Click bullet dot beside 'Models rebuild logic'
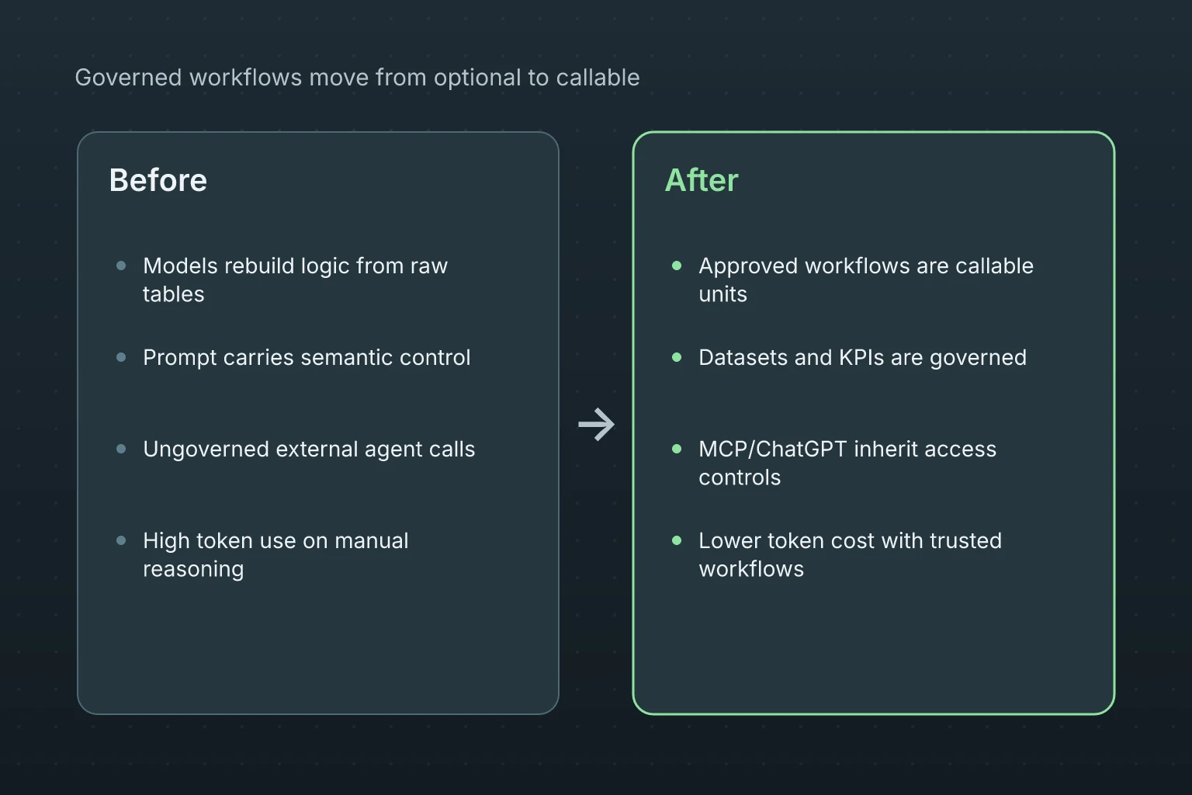The height and width of the screenshot is (795, 1192). click(x=121, y=266)
